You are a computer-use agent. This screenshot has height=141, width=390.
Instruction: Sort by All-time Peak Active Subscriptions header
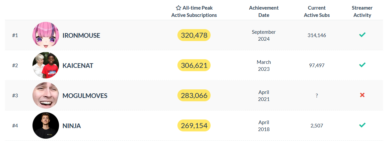click(x=194, y=11)
